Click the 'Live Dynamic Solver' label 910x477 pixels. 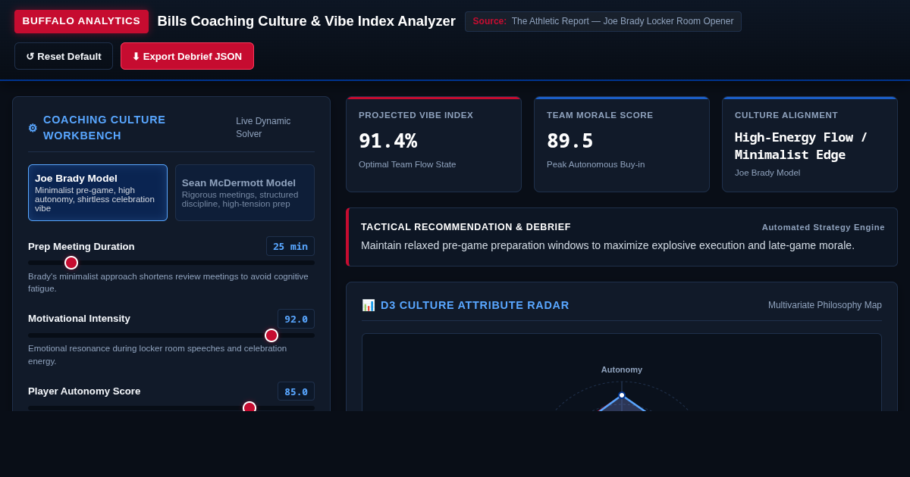point(263,127)
